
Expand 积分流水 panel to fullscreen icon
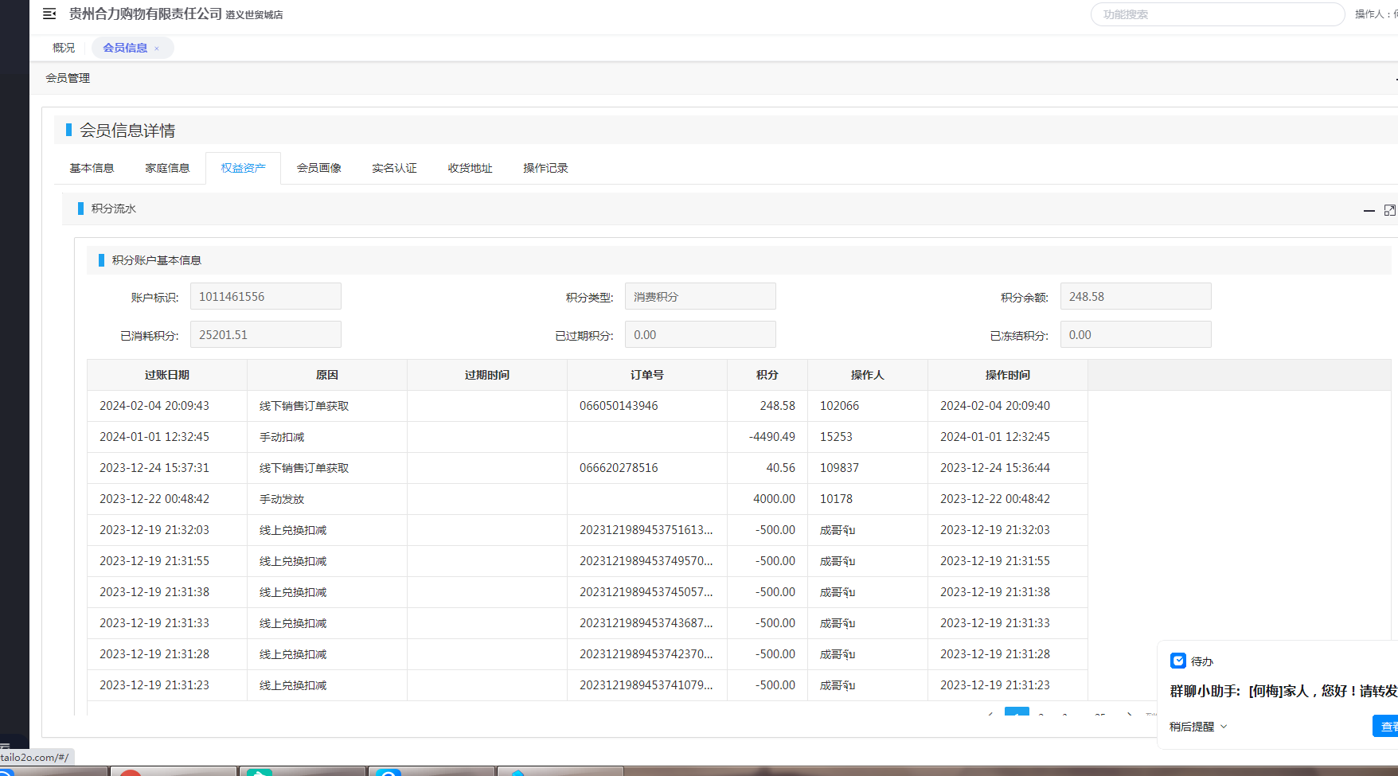tap(1389, 210)
